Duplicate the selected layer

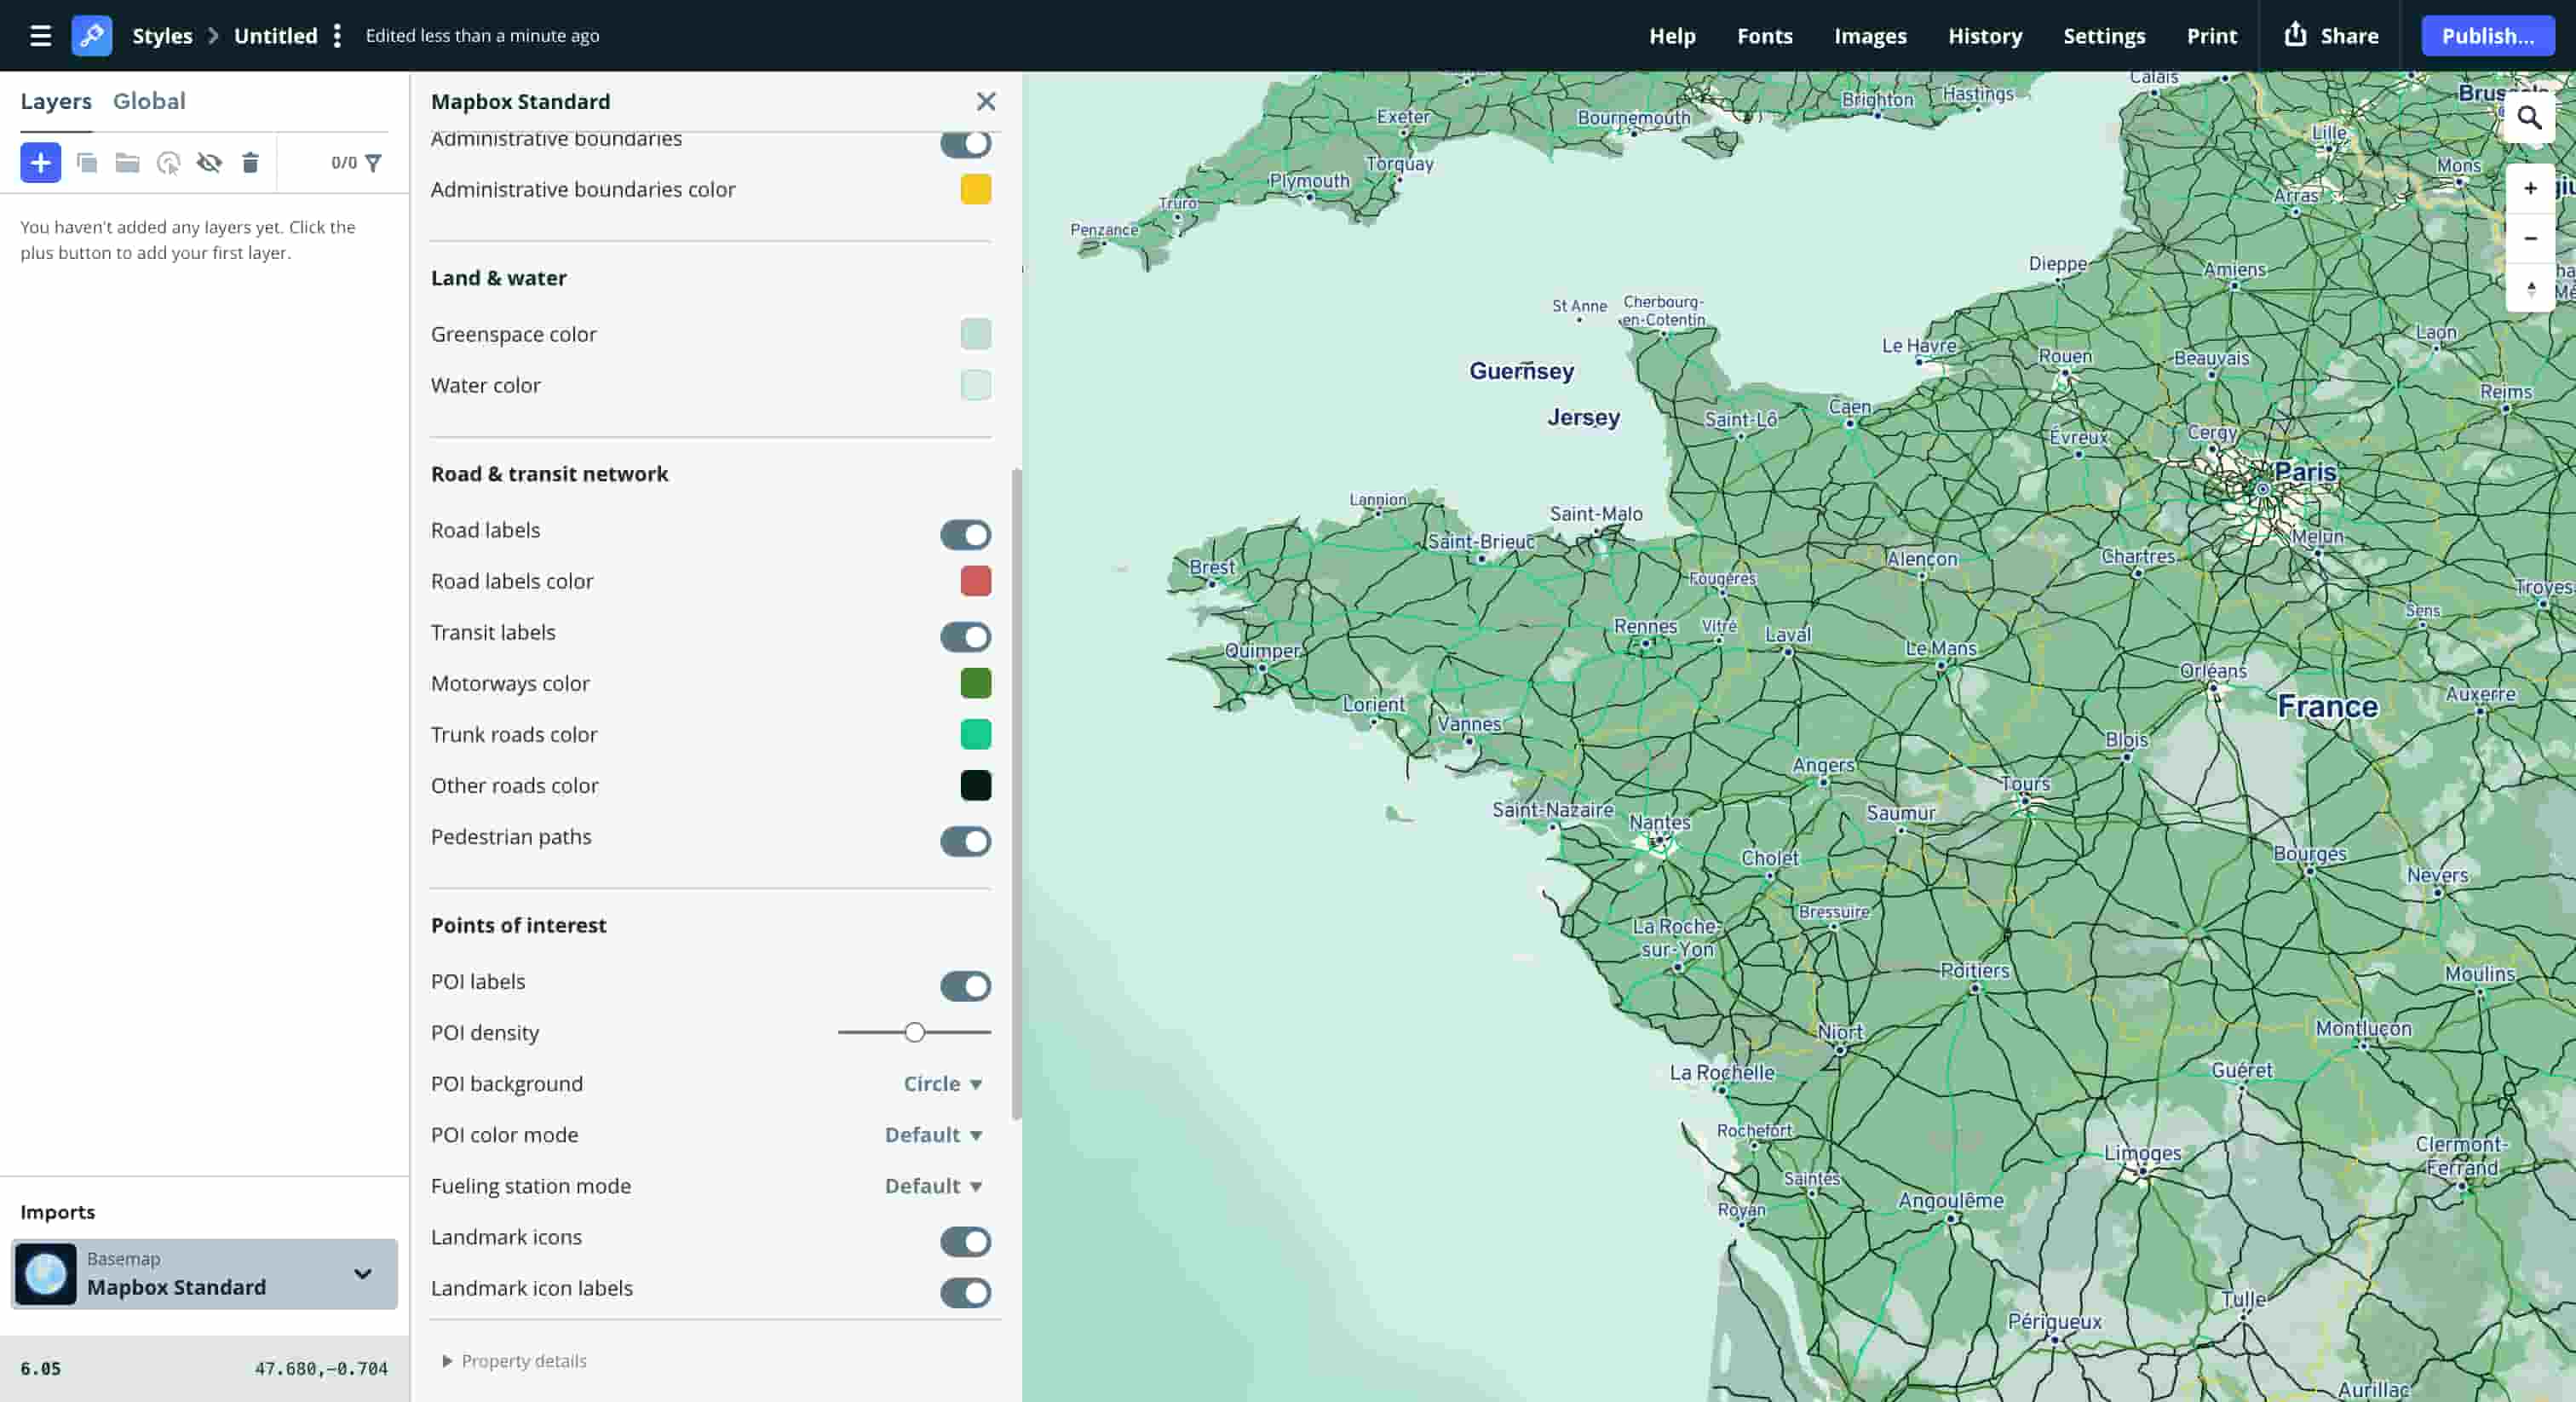coord(88,162)
